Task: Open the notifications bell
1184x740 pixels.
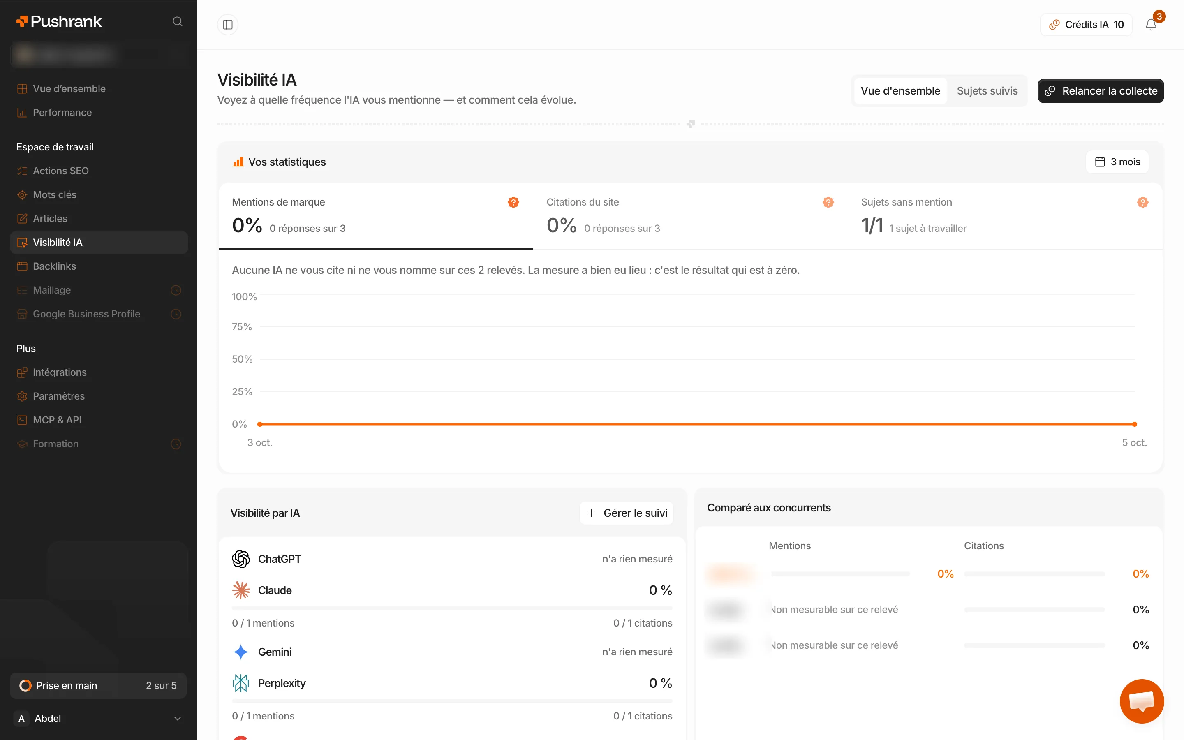Action: [x=1151, y=25]
